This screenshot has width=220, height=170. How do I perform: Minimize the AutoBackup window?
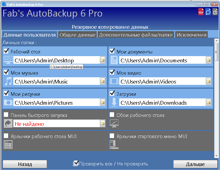[199, 4]
